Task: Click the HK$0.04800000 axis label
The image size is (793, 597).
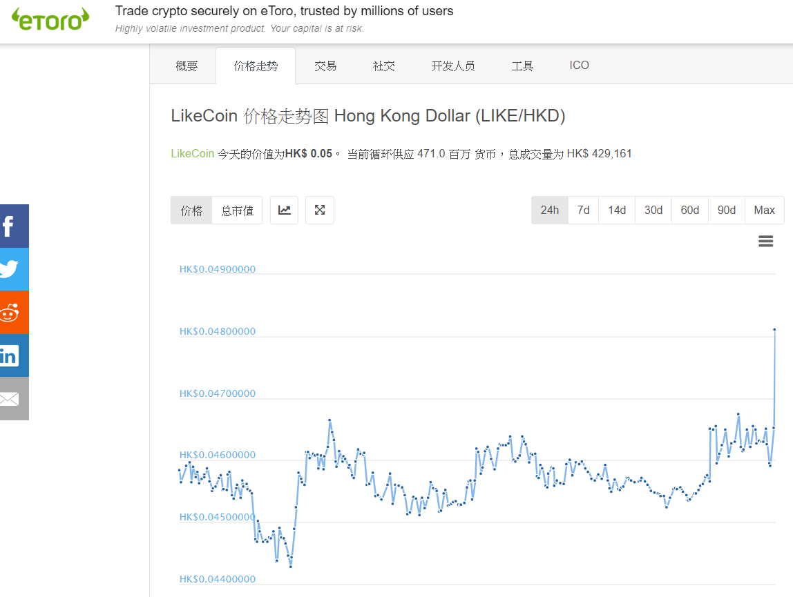Action: click(x=218, y=331)
